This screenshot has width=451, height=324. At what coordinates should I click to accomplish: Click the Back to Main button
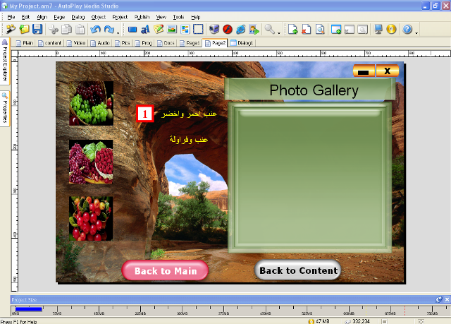pos(165,270)
